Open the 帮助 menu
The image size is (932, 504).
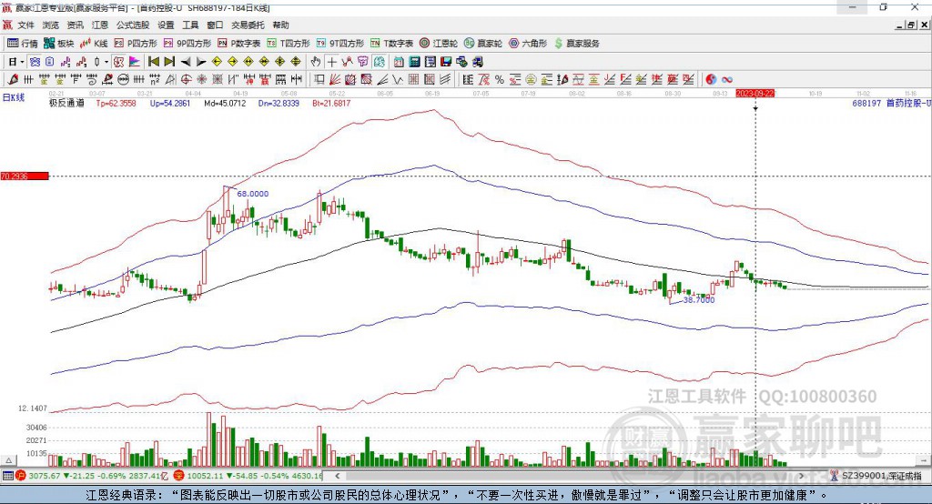coord(280,25)
